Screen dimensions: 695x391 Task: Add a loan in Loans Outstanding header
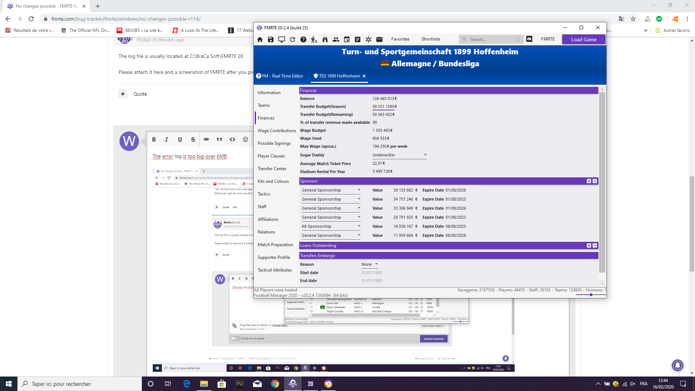coord(589,245)
